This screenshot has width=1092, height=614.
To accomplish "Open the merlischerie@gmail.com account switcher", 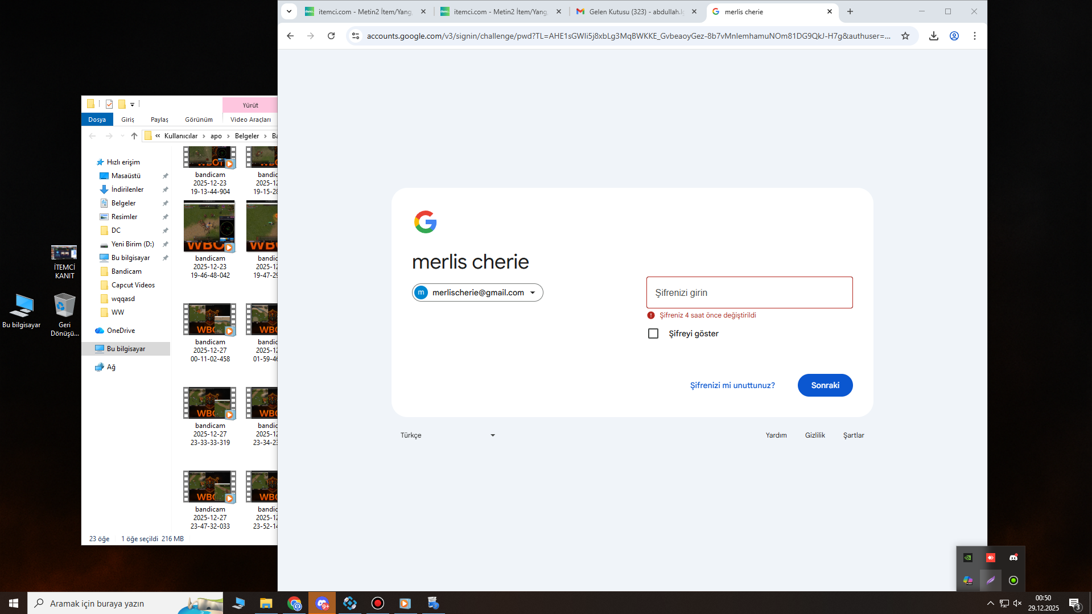I will [477, 292].
